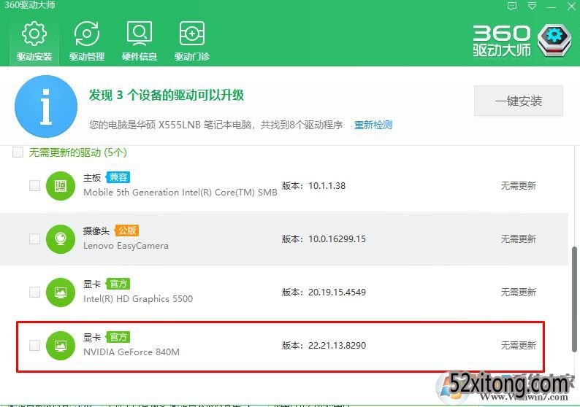Open the 驱动门诊 first-aid icon
Viewport: 580px width, 407px height.
coord(192,34)
